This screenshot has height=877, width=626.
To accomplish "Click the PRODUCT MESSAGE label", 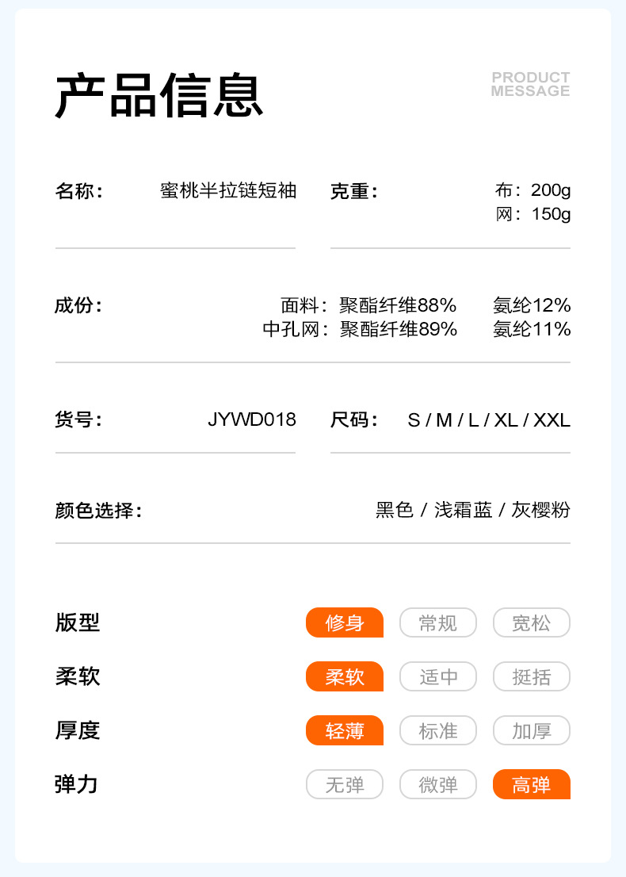I will coord(530,84).
